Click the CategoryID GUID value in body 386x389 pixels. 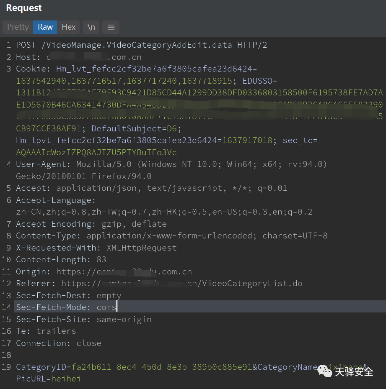tap(161, 367)
